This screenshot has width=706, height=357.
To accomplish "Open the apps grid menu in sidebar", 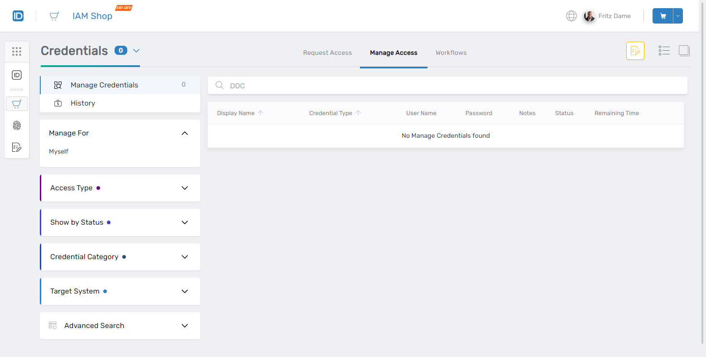I will click(17, 52).
